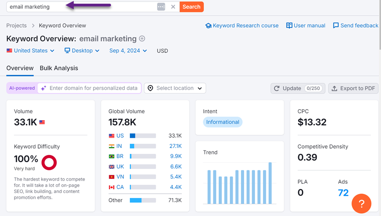
Task: Click the AI-powered sparkle icon
Action: click(x=44, y=88)
